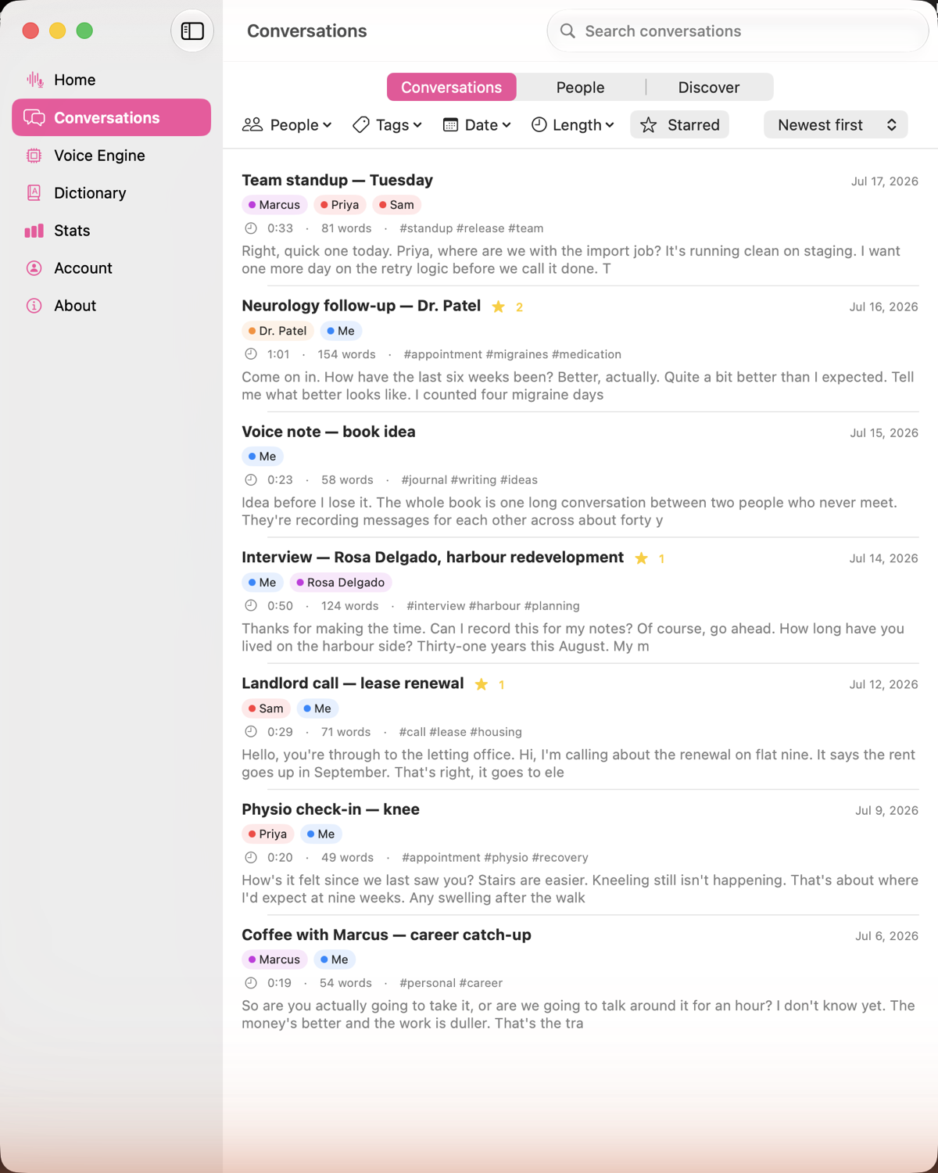This screenshot has height=1173, width=938.
Task: Click the Conversations chat bubble icon in sidebar
Action: point(34,117)
